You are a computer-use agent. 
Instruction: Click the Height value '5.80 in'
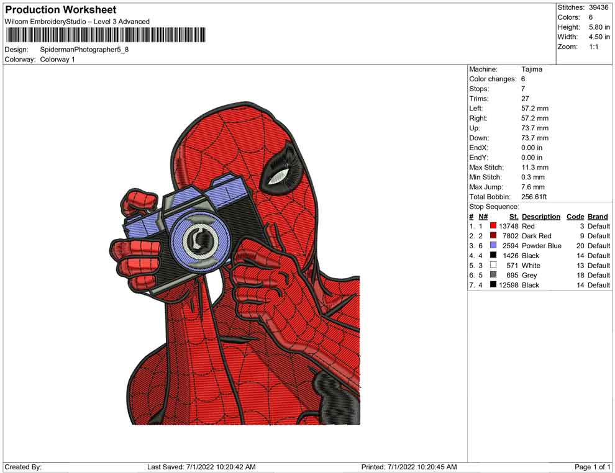(x=599, y=27)
